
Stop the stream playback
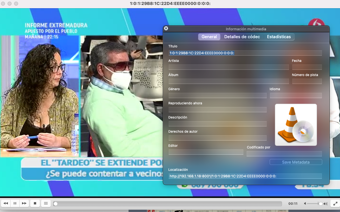(35, 203)
